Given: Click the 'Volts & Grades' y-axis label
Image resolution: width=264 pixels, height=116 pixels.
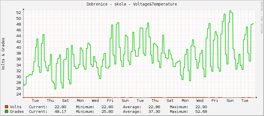Looking at the screenshot, I should pyautogui.click(x=3, y=54).
